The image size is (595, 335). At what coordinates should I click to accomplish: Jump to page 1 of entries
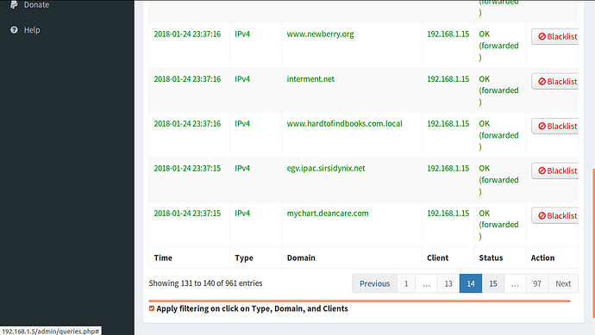point(406,283)
